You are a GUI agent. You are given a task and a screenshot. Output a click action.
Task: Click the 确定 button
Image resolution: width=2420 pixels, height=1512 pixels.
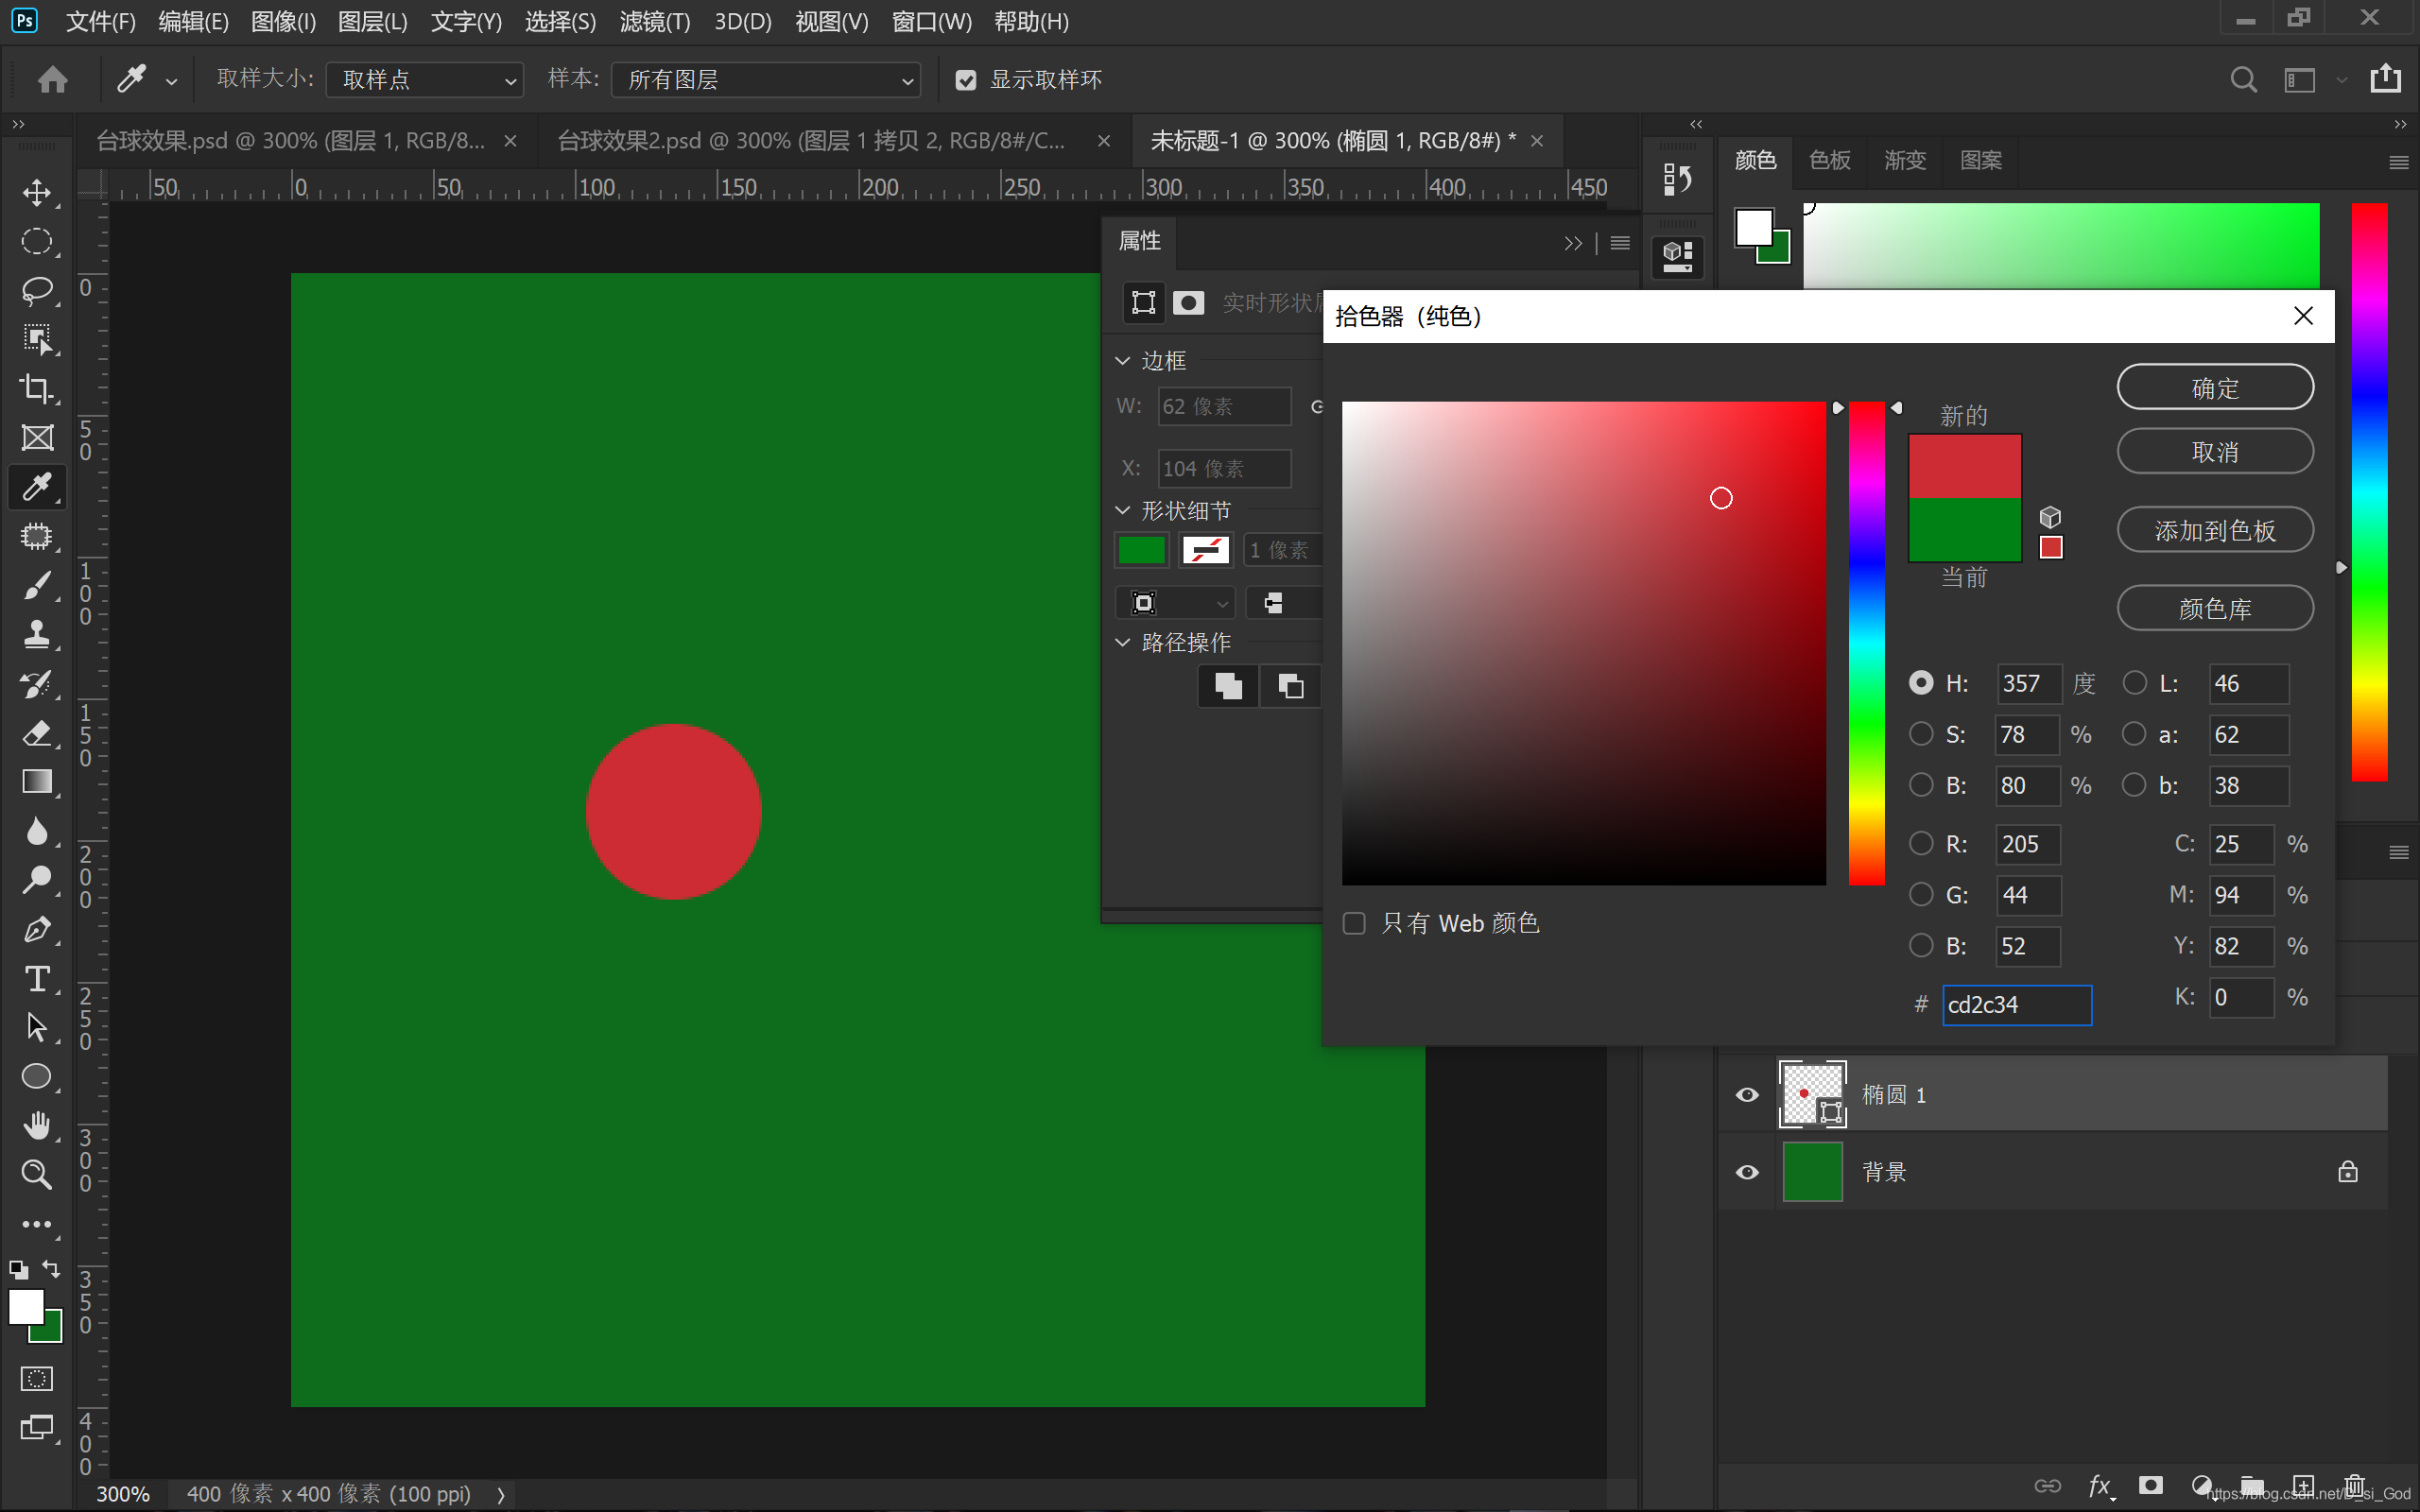[2215, 388]
